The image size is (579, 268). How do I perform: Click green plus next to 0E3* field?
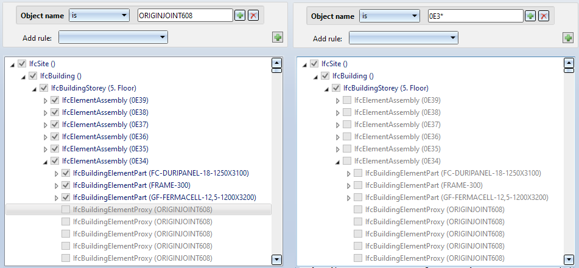(x=531, y=16)
